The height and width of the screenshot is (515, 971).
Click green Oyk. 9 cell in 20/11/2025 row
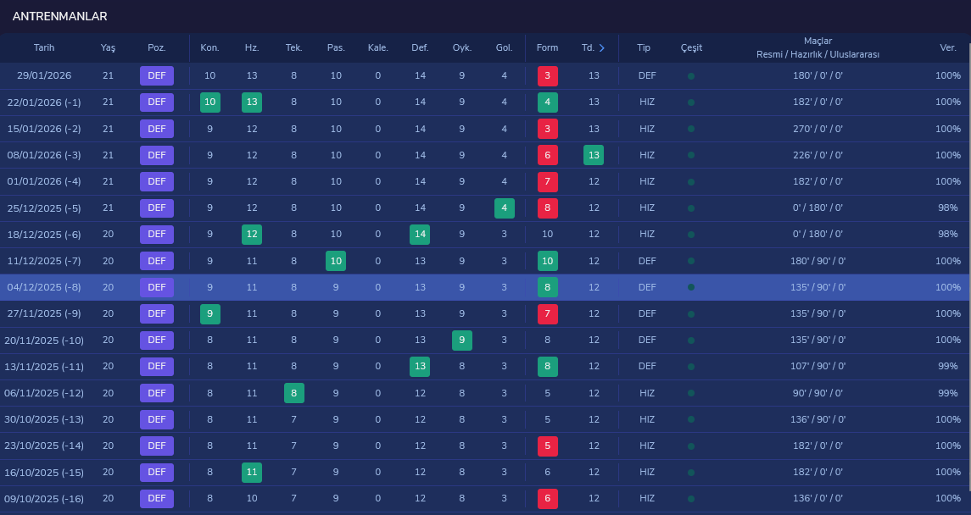pyautogui.click(x=462, y=340)
